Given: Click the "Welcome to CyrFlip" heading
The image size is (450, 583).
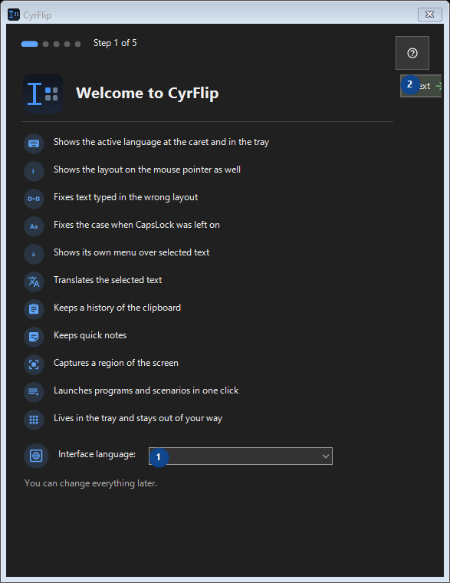Looking at the screenshot, I should click(147, 93).
